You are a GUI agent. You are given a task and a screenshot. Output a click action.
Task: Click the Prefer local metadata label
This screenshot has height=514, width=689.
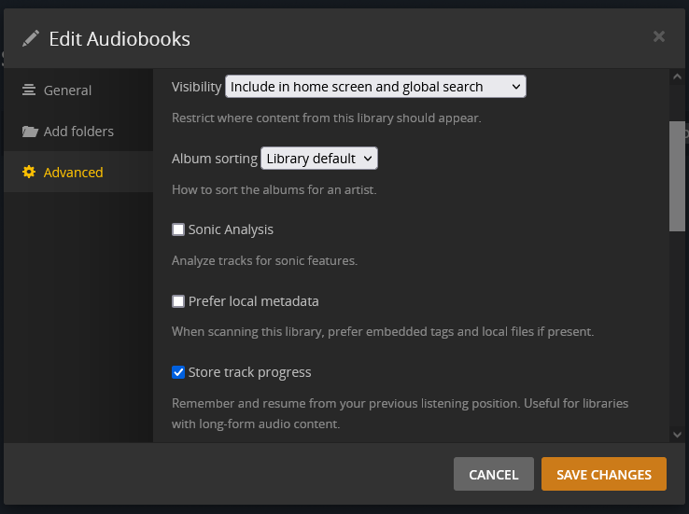click(x=253, y=301)
